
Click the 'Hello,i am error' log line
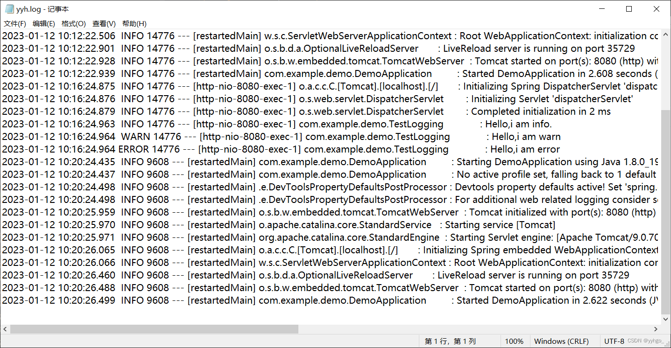pos(281,149)
